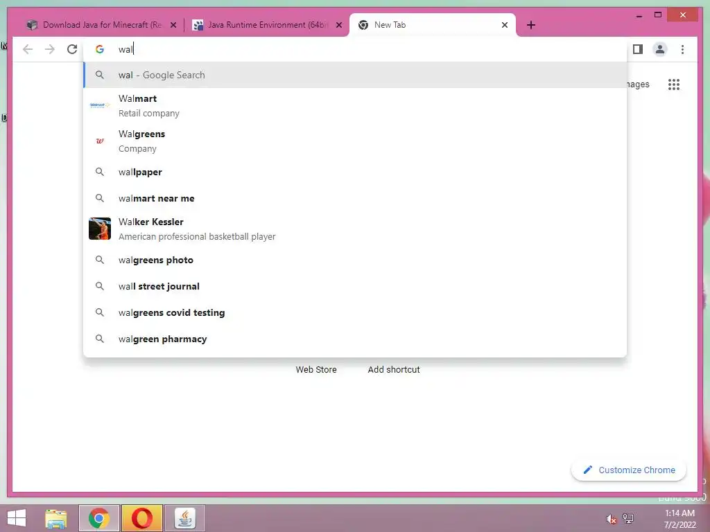The height and width of the screenshot is (532, 710).
Task: Choose the 'wal - Google Search' suggestion
Action: click(356, 75)
